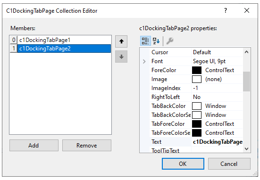
Task: Open the dialog help question mark
Action: tap(226, 10)
